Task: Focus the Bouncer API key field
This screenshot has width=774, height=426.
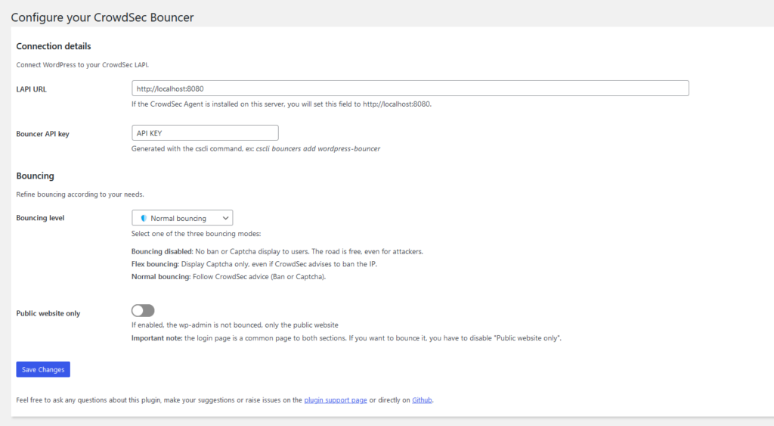Action: 205,133
